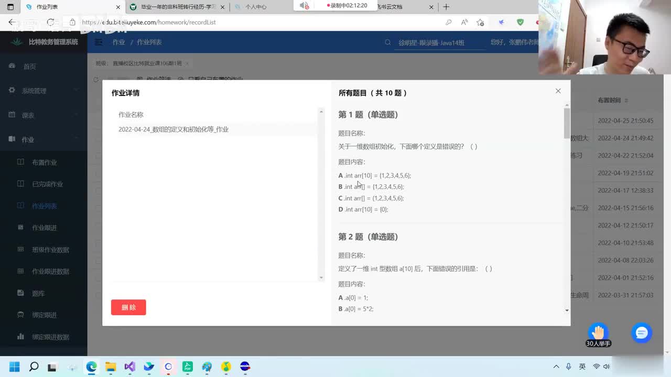Click the read aloud icon in address bar
The width and height of the screenshot is (671, 377).
pos(464,22)
